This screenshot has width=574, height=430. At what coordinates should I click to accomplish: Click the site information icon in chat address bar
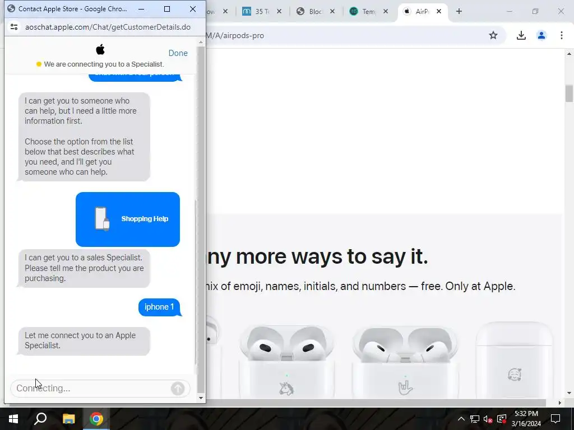tap(14, 27)
